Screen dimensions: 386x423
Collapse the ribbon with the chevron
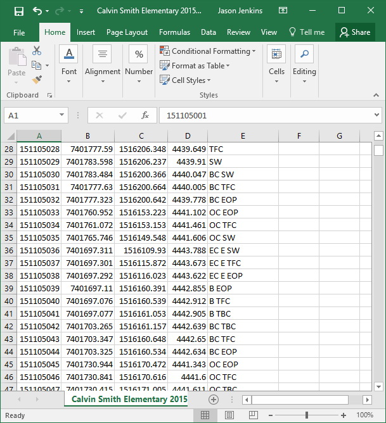click(376, 95)
